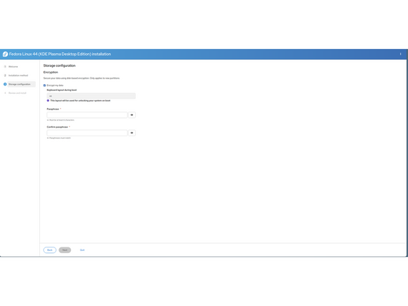Go to the Installation method step
This screenshot has width=408, height=306.
click(18, 75)
